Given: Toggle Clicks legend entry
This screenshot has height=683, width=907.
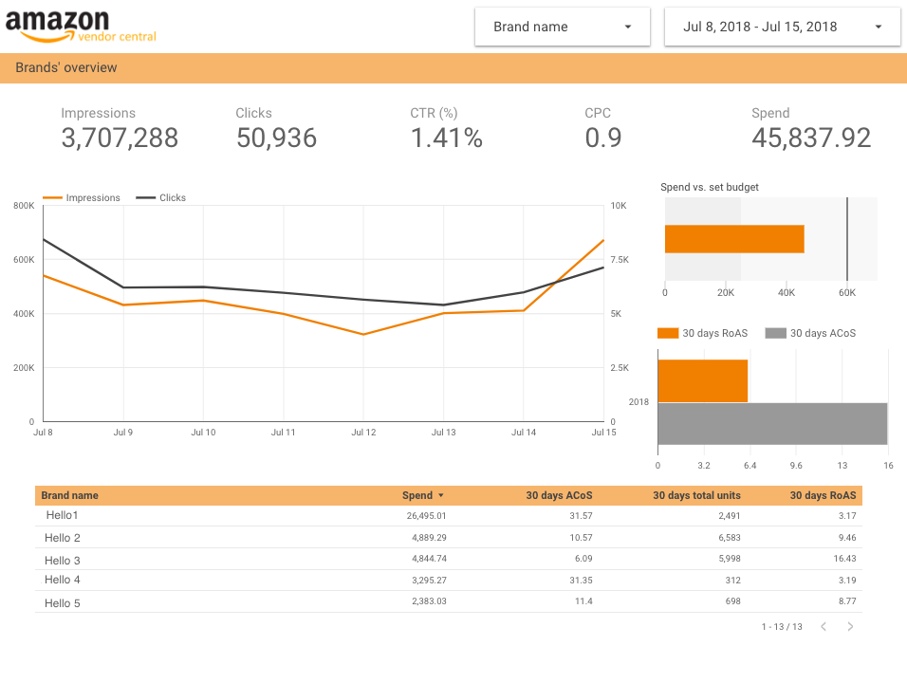Looking at the screenshot, I should (160, 198).
